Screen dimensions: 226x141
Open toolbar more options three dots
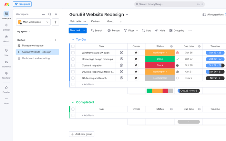[190, 31]
